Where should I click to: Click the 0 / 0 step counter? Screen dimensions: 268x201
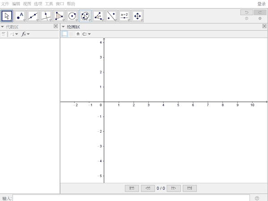pos(161,188)
